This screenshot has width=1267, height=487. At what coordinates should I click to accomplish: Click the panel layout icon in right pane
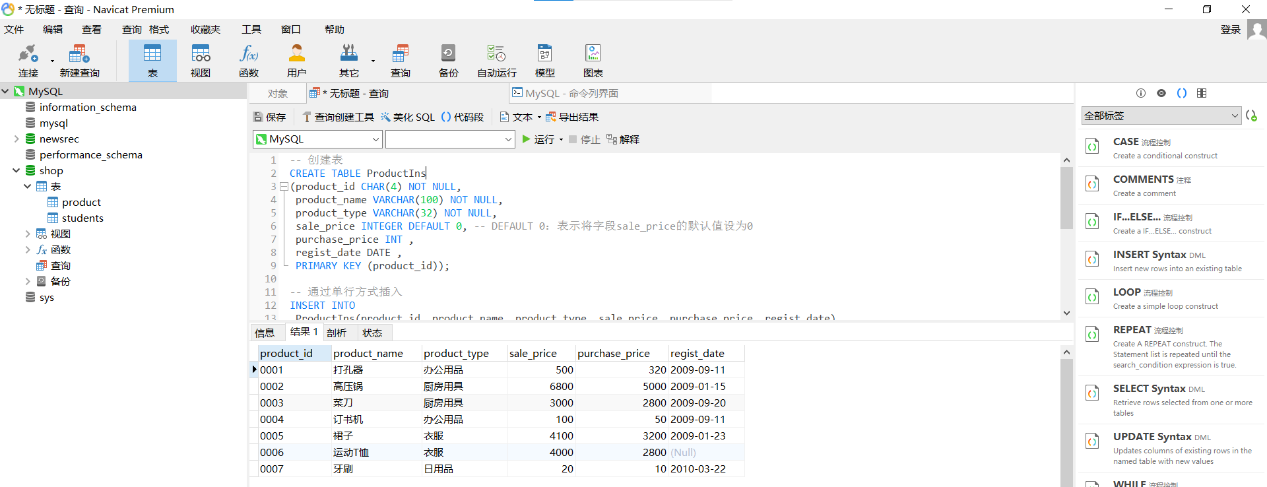[1202, 93]
